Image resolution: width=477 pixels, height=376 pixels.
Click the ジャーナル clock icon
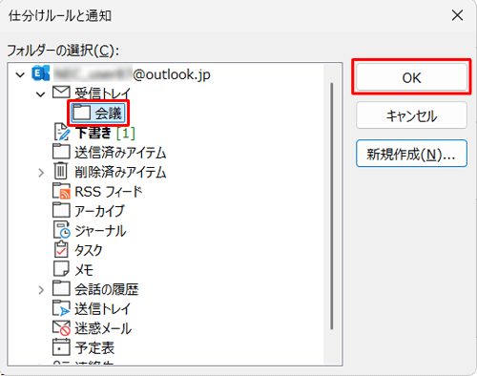pos(61,230)
